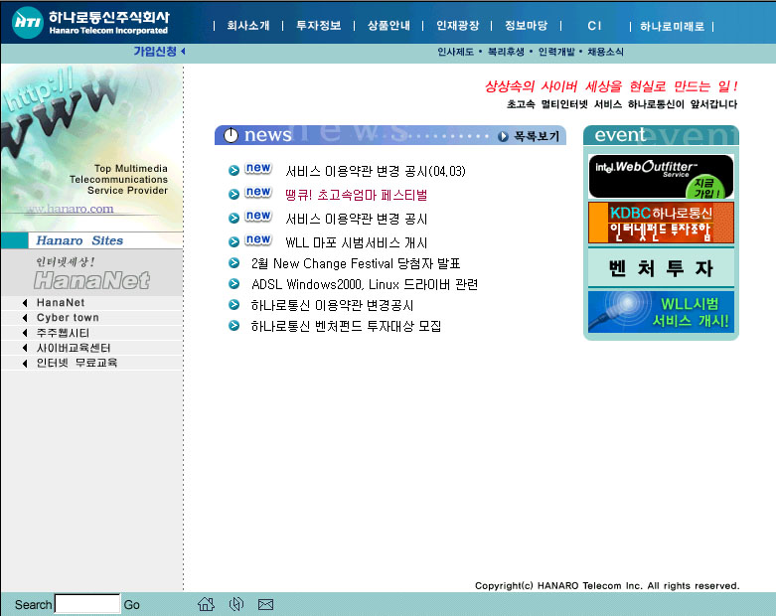This screenshot has width=776, height=616.
Task: Select the 복리후생 submenu link
Action: click(x=506, y=52)
